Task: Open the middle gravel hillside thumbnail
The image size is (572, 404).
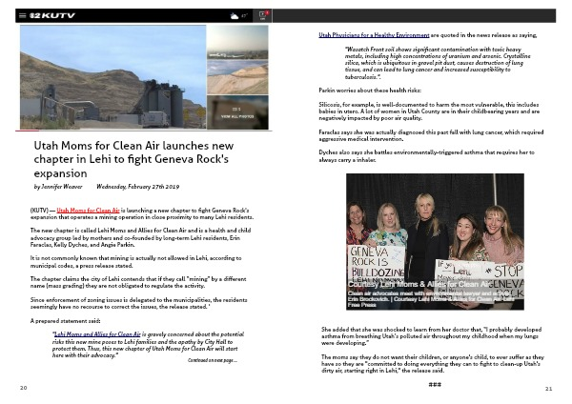Action: [237, 77]
